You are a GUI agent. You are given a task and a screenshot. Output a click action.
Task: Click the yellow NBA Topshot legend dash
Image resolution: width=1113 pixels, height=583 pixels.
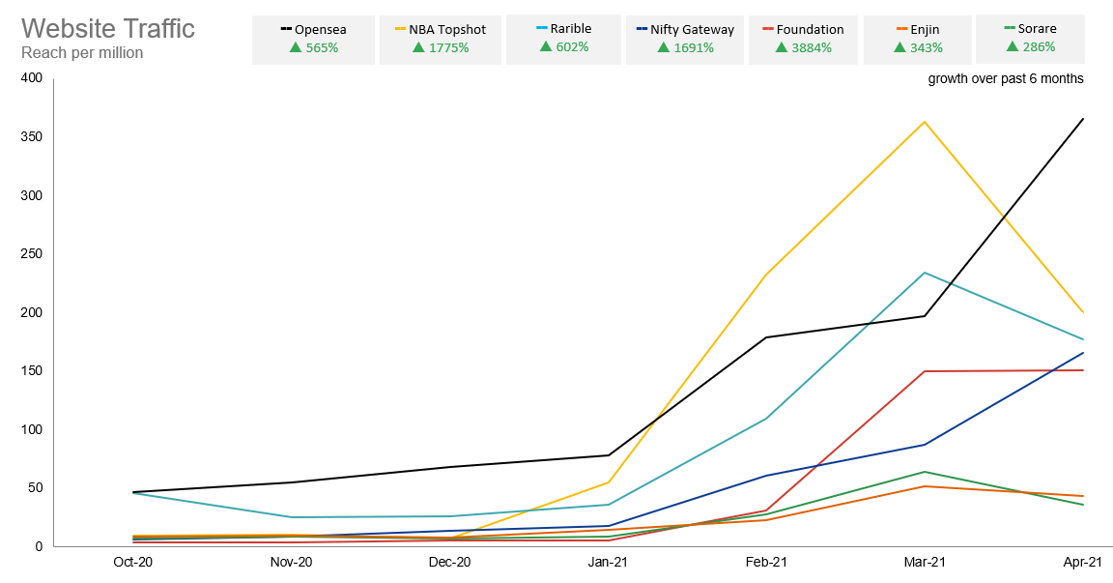point(401,29)
